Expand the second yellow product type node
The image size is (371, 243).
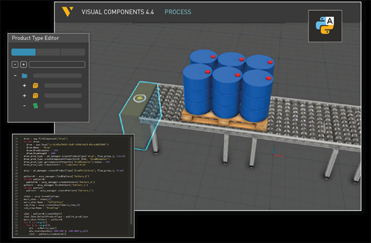(24, 96)
